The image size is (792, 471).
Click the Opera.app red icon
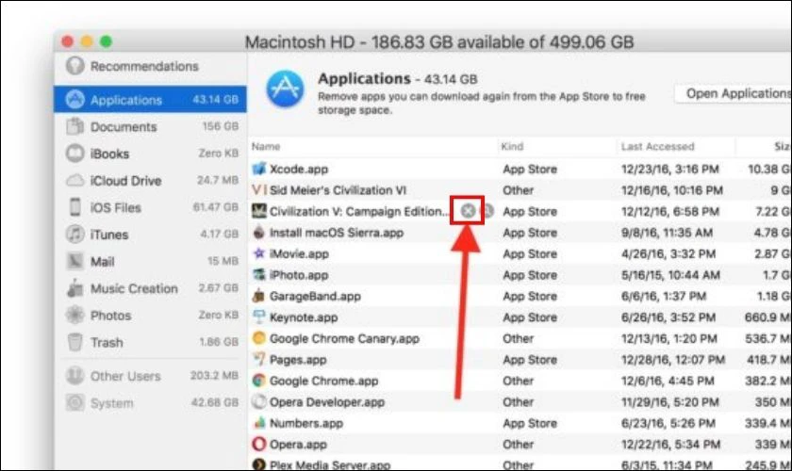[x=259, y=444]
